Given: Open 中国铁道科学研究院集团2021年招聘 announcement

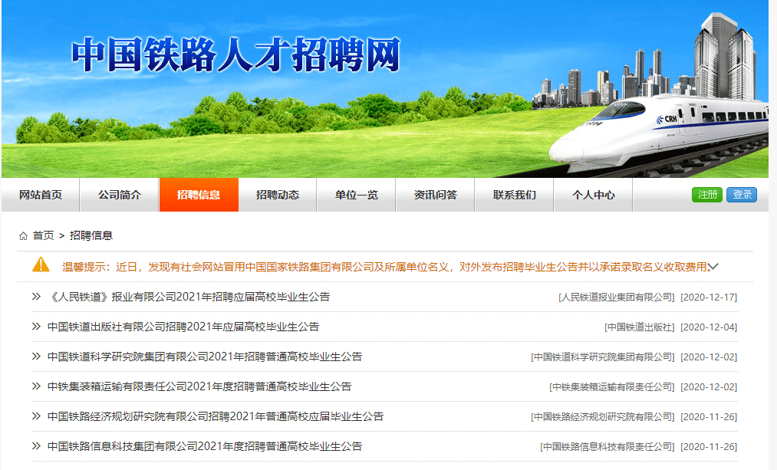Looking at the screenshot, I should [205, 357].
